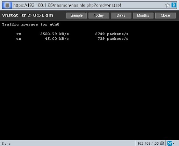
Task: Show Today's vnstat statistics
Action: [99, 15]
